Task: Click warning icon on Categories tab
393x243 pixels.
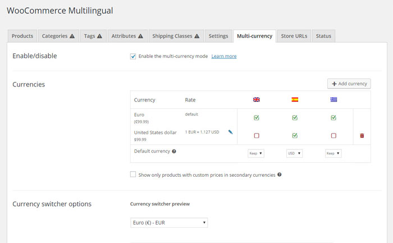Action: [x=72, y=36]
